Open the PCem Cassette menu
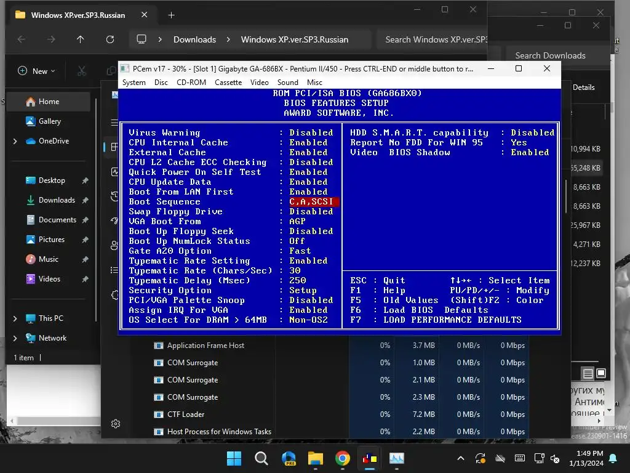The width and height of the screenshot is (630, 473). pyautogui.click(x=228, y=83)
